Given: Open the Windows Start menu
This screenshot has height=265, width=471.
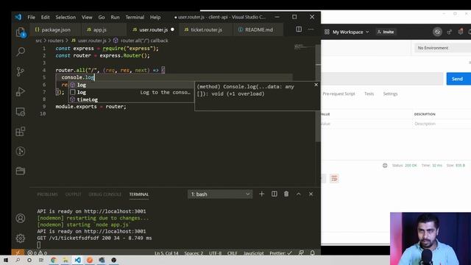Looking at the screenshot, I should click(6, 260).
